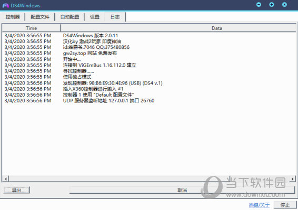Screen dimensions: 298x210
Task: Click the horizontal scrollbar right arrow
Action: pyautogui.click(x=292, y=178)
